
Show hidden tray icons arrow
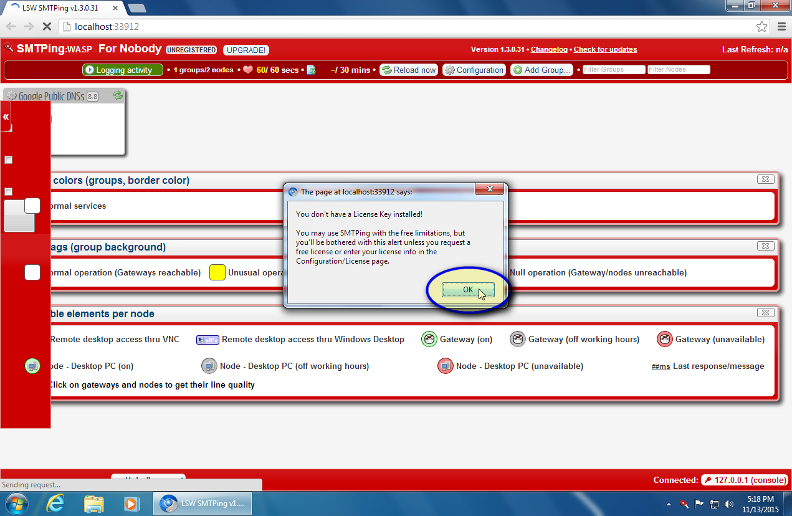coord(669,504)
